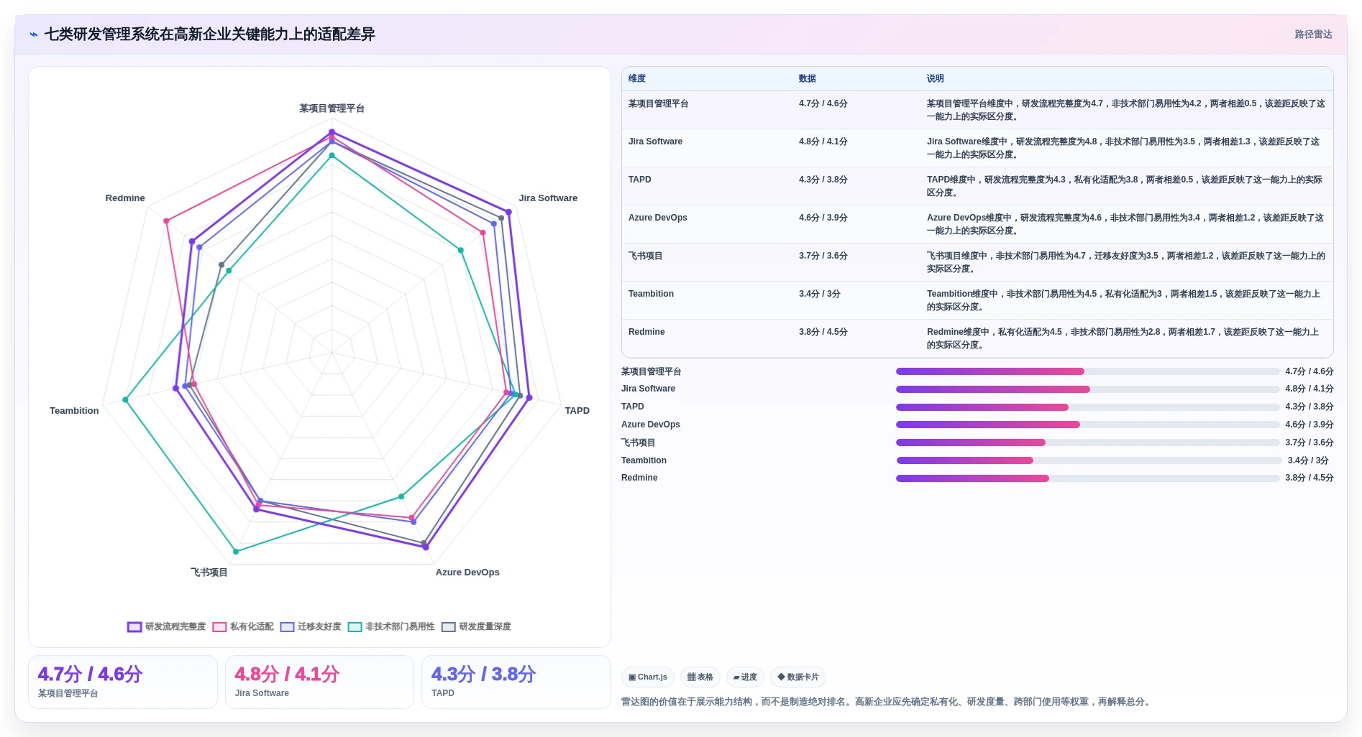The width and height of the screenshot is (1362, 737).
Task: Click the 维度 column header
Action: click(x=637, y=78)
